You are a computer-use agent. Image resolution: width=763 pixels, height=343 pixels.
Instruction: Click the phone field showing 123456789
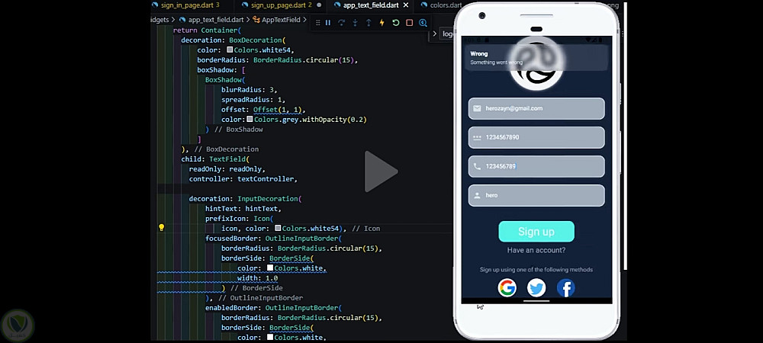tap(536, 166)
